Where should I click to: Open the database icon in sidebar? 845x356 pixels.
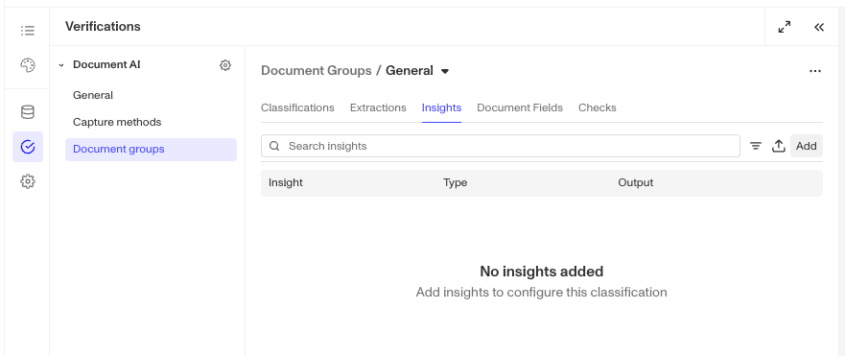tap(28, 112)
